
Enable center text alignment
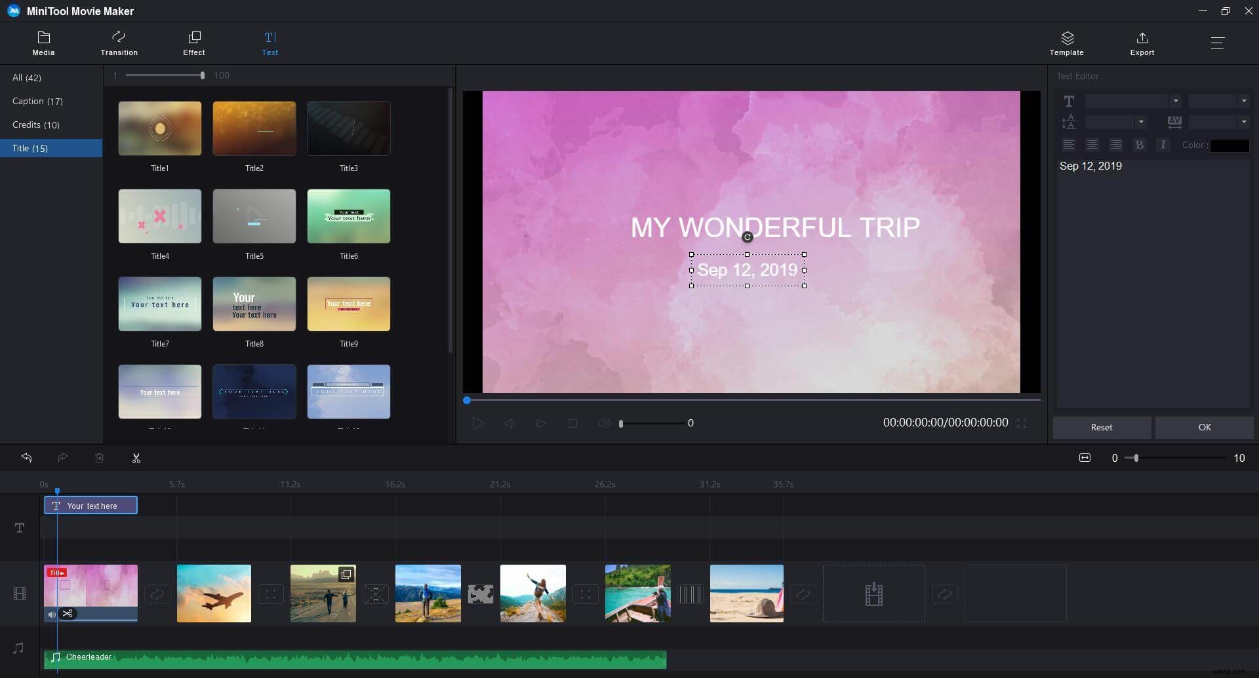[1092, 145]
